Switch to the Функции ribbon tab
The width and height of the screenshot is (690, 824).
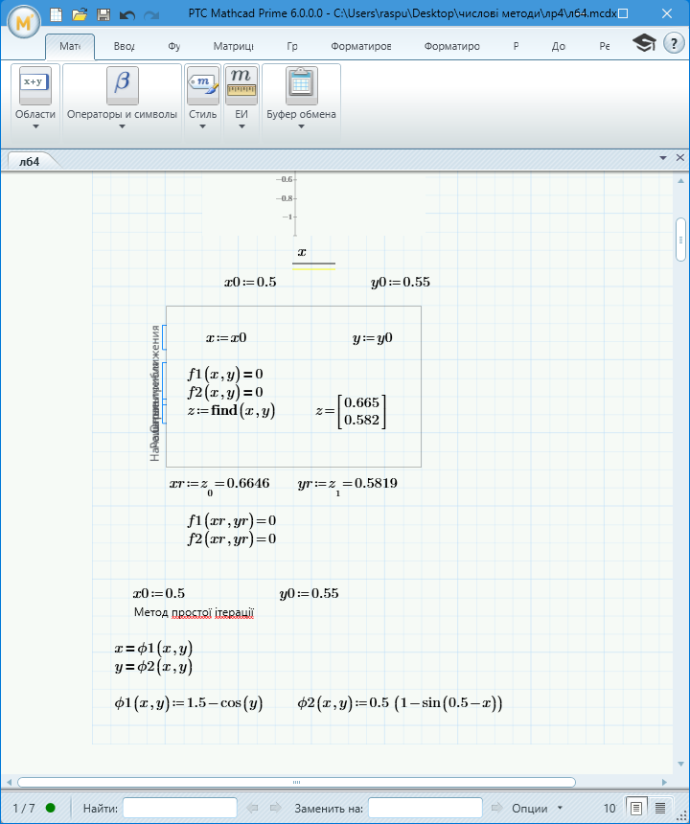click(174, 46)
